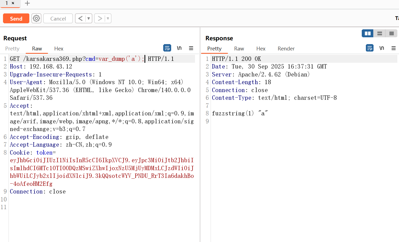Close Repeater tab 1
This screenshot has width=399, height=242.
pyautogui.click(x=13, y=3)
